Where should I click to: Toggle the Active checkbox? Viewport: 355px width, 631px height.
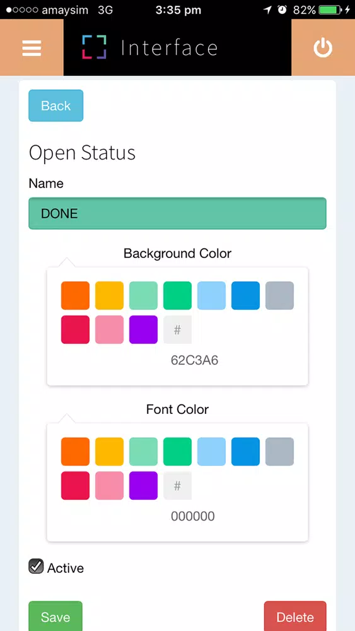(x=36, y=566)
